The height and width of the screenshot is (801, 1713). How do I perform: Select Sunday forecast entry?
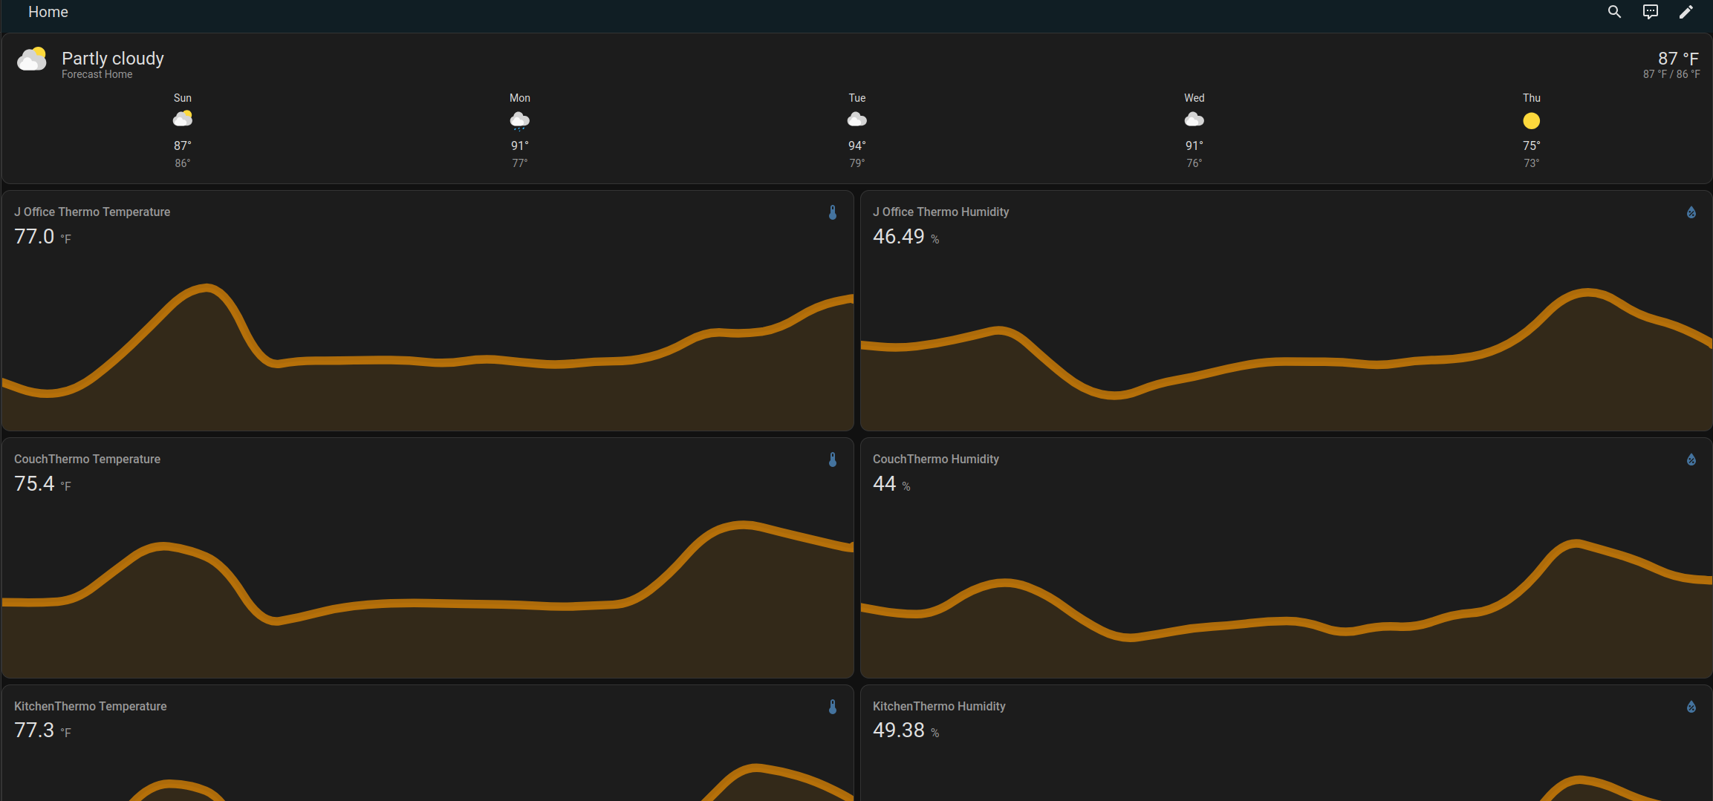click(183, 130)
